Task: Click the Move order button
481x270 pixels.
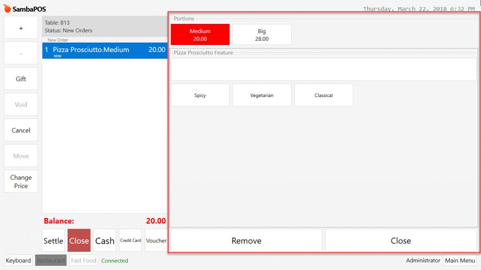Action: (21, 156)
